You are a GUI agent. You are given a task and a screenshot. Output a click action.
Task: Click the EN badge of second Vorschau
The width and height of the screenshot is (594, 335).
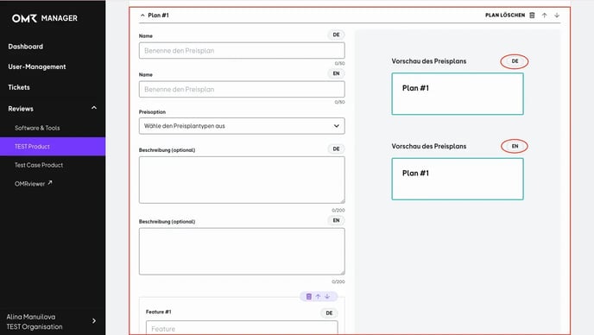click(515, 146)
